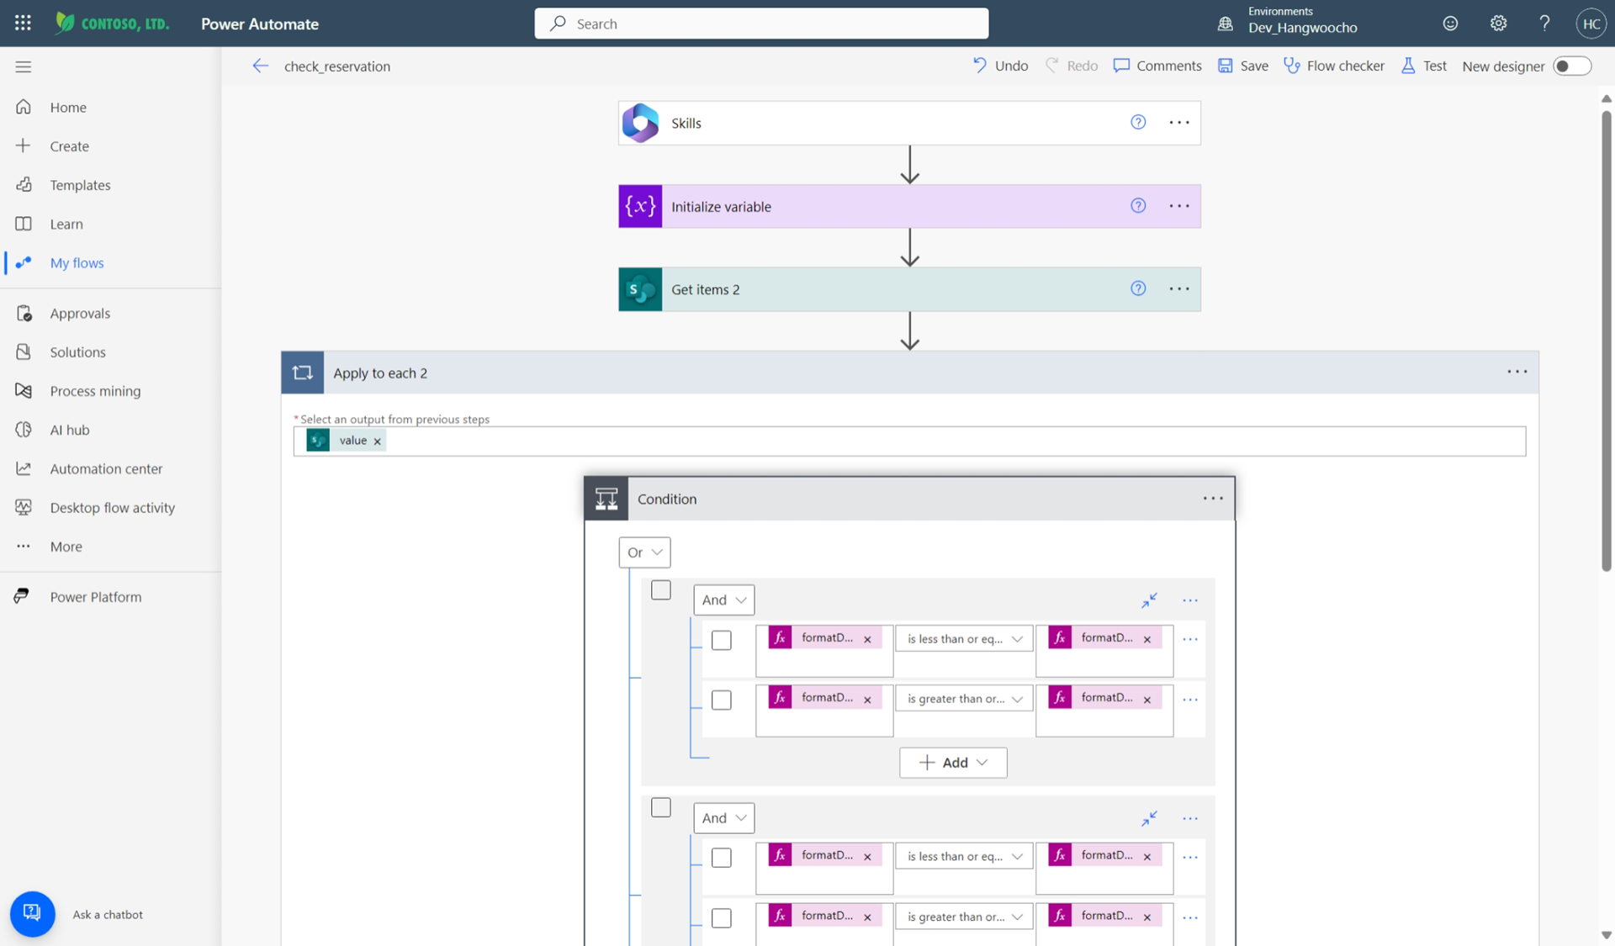Go to Home in the sidebar
The image size is (1615, 946).
67,107
